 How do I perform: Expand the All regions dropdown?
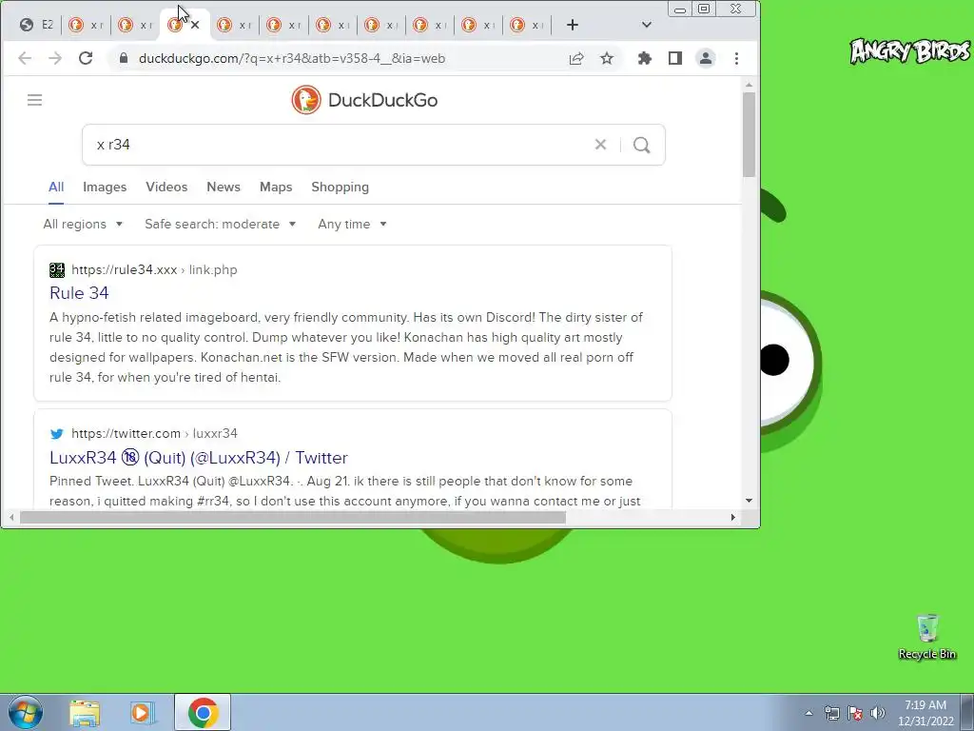point(83,225)
